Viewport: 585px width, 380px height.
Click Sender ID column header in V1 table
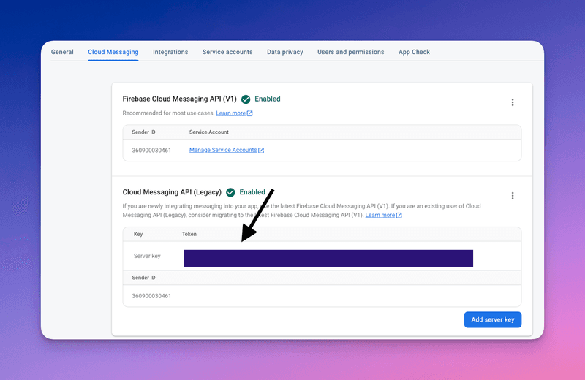click(143, 132)
